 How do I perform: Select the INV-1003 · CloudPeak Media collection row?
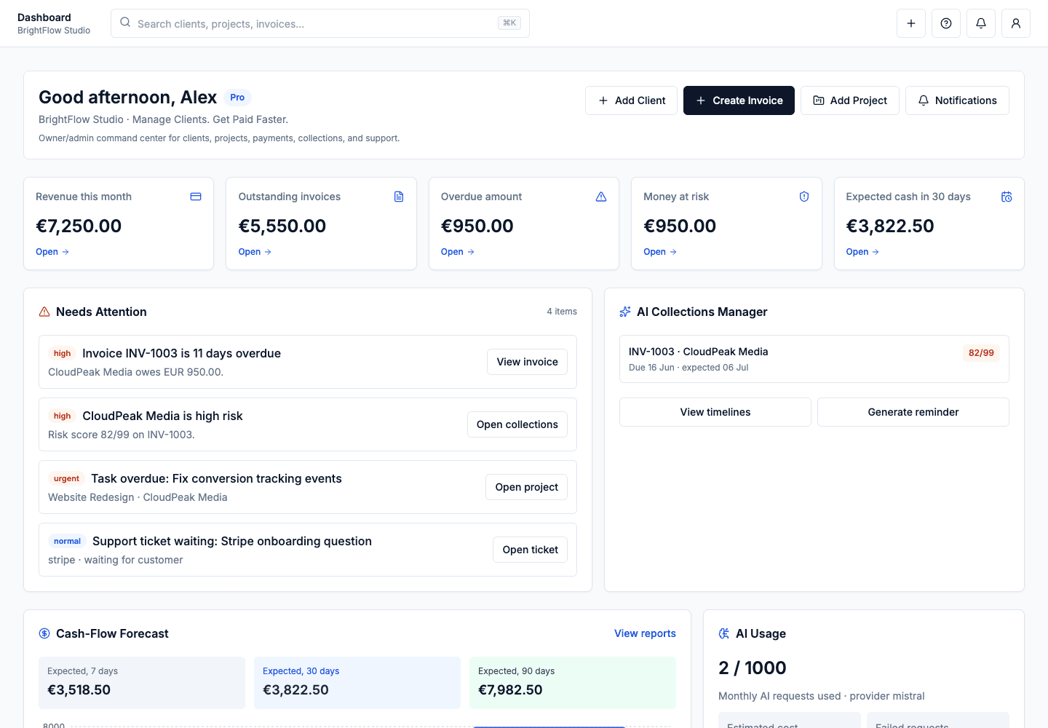coord(814,359)
